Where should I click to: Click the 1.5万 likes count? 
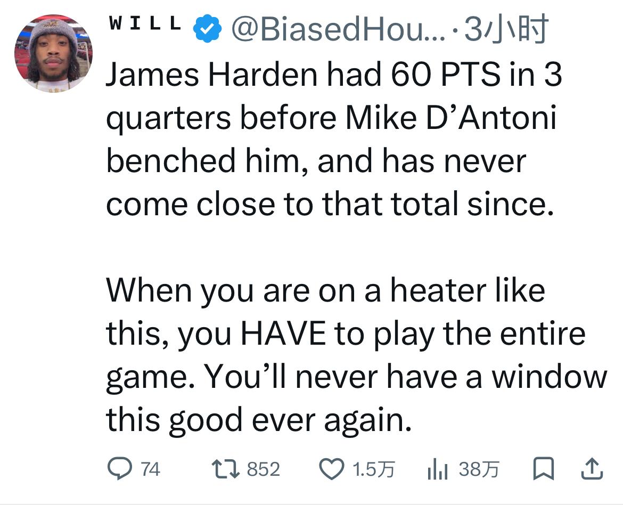pyautogui.click(x=373, y=469)
